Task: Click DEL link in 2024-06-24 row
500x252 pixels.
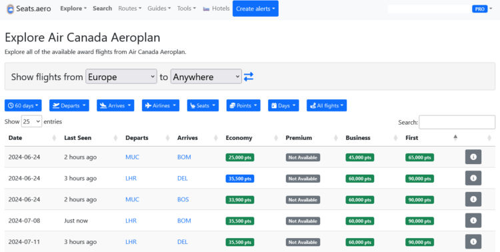Action: point(183,178)
